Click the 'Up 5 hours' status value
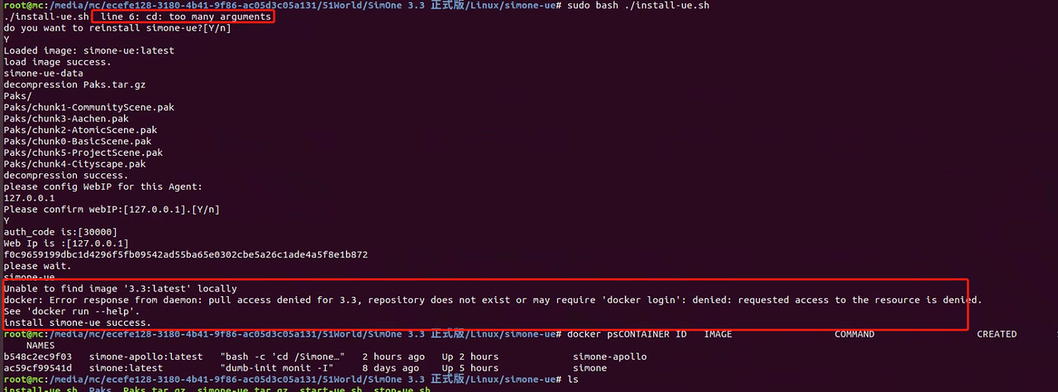This screenshot has height=392, width=1058. (470, 368)
